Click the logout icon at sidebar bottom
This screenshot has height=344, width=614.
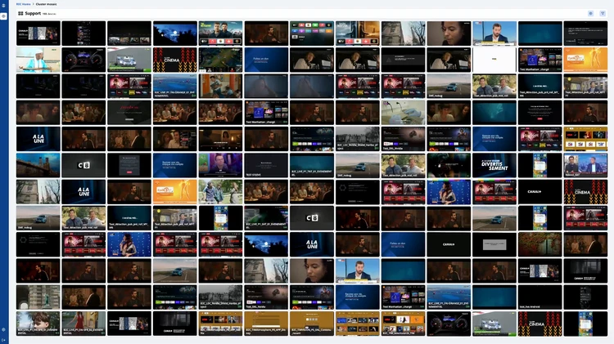pos(3,340)
